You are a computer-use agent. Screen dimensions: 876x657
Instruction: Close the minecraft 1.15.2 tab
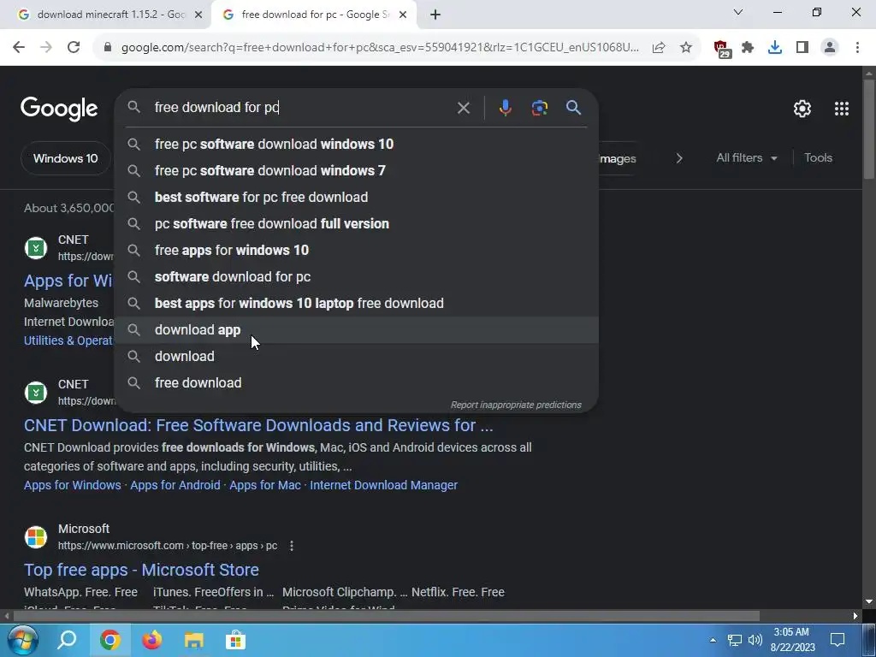[198, 15]
